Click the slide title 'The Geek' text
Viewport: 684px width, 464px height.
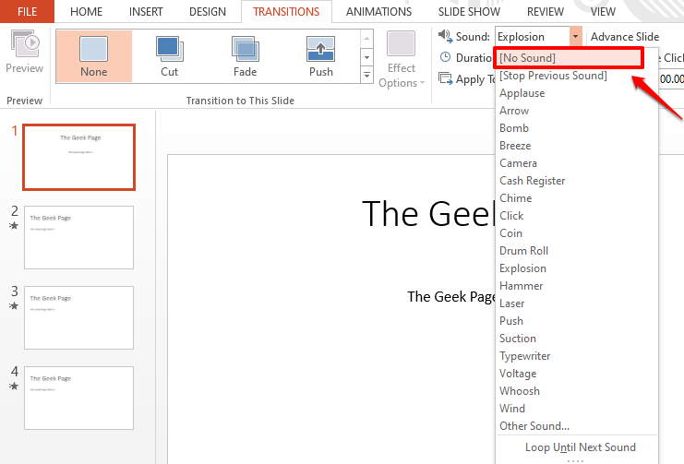pyautogui.click(x=428, y=214)
